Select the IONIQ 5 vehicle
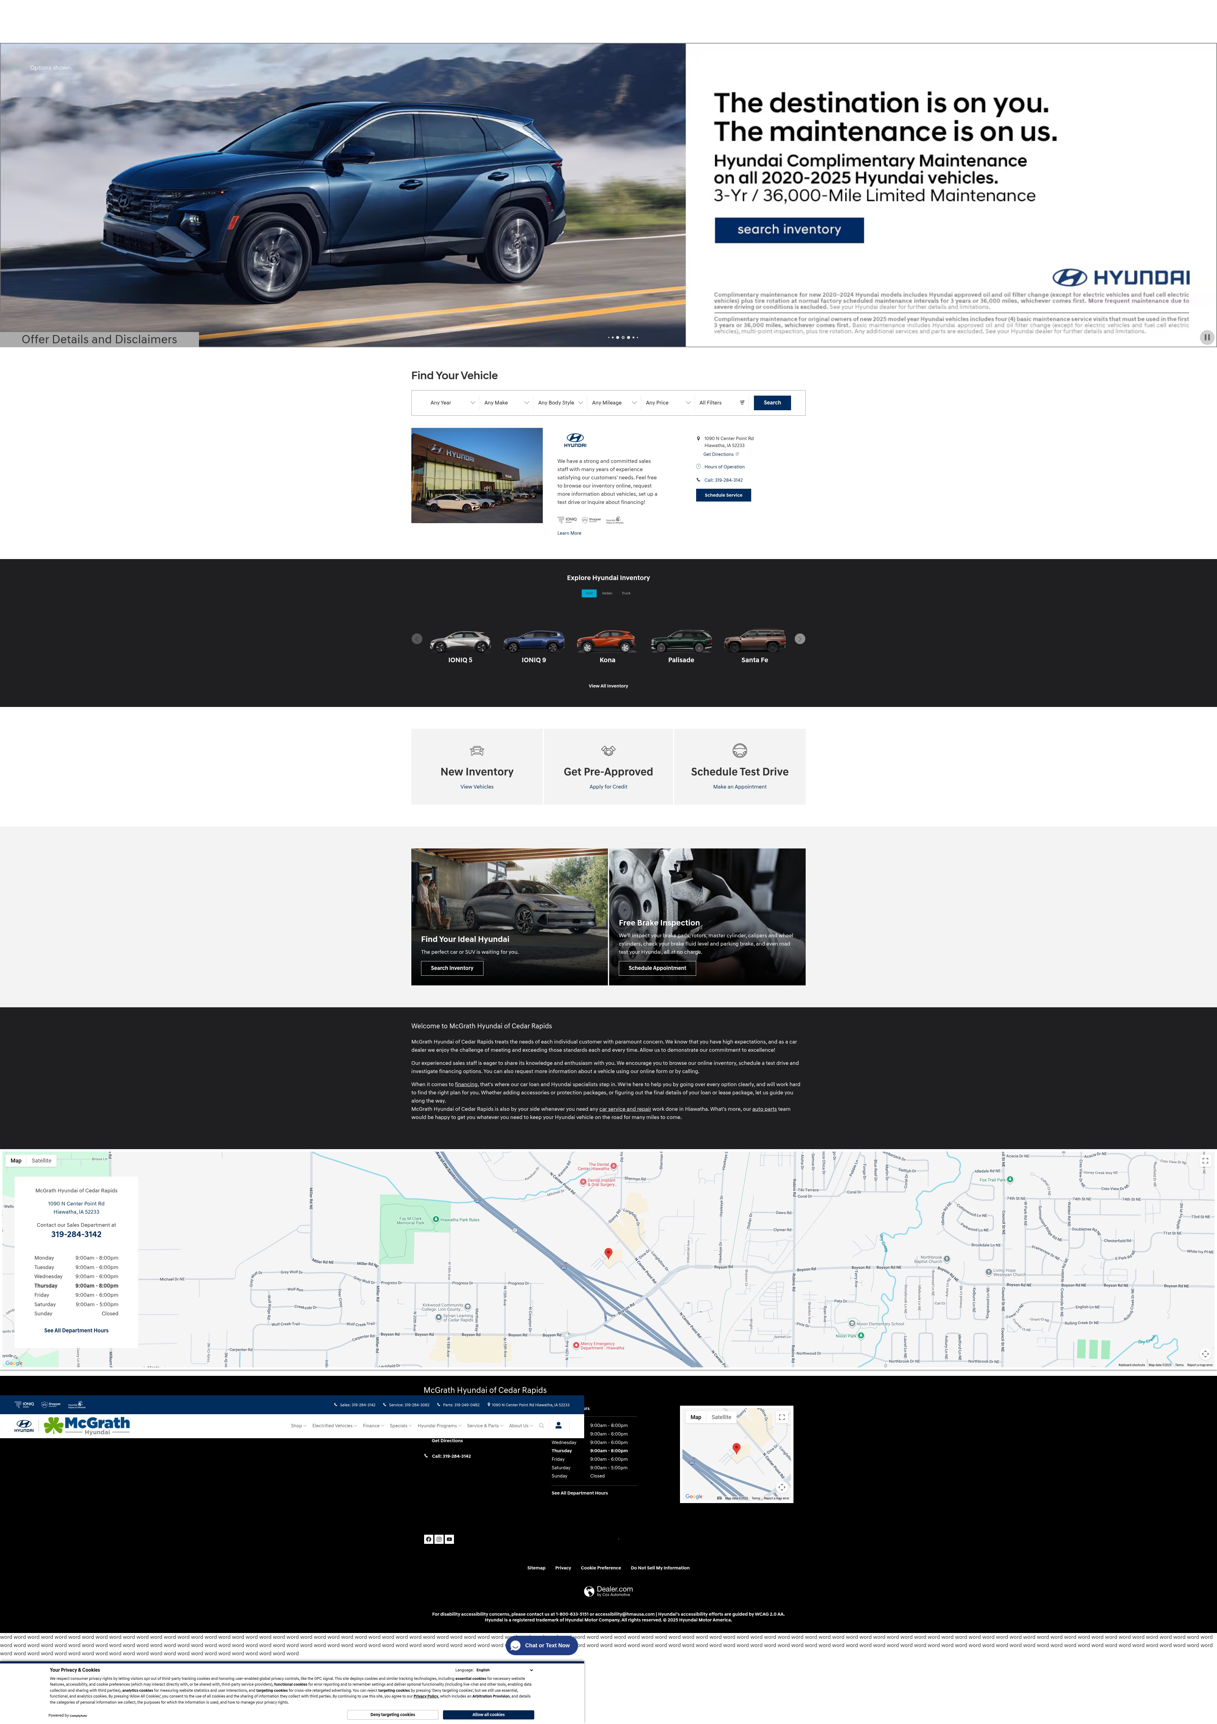 pyautogui.click(x=460, y=646)
